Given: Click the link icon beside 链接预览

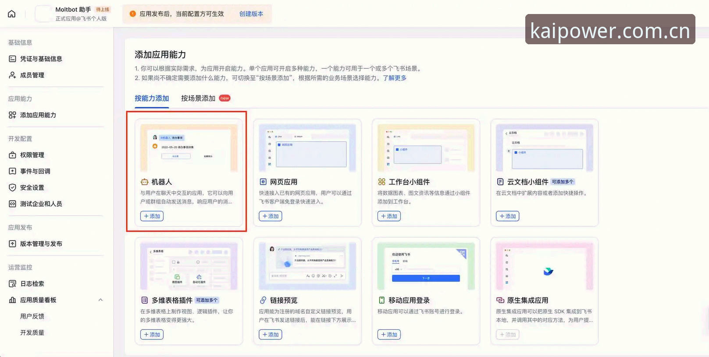Looking at the screenshot, I should [x=263, y=300].
